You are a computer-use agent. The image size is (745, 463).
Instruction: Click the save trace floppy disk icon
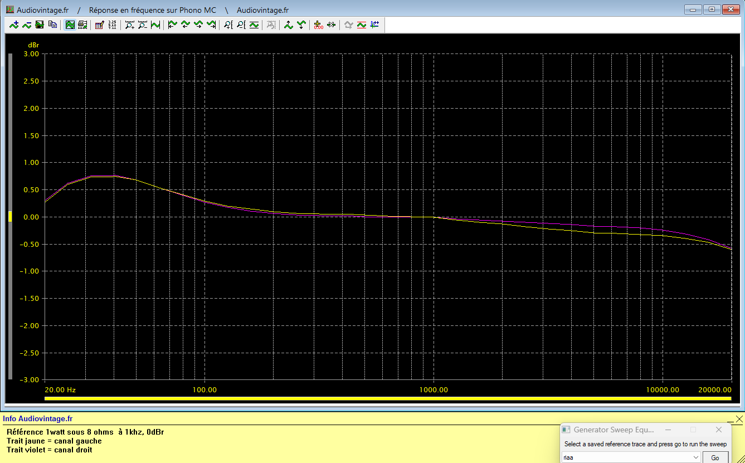[40, 25]
